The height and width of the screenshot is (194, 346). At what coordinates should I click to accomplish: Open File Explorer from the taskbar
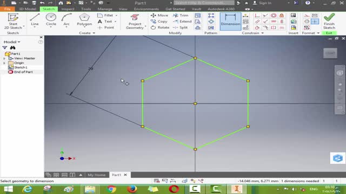[90, 189]
